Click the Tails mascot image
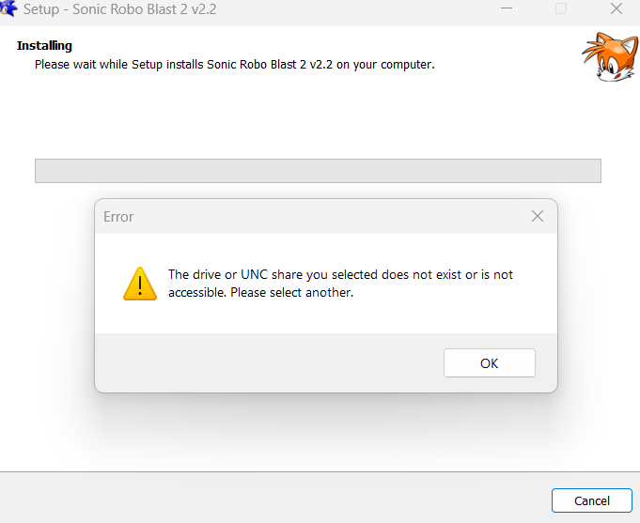The image size is (640, 523). coord(610,56)
